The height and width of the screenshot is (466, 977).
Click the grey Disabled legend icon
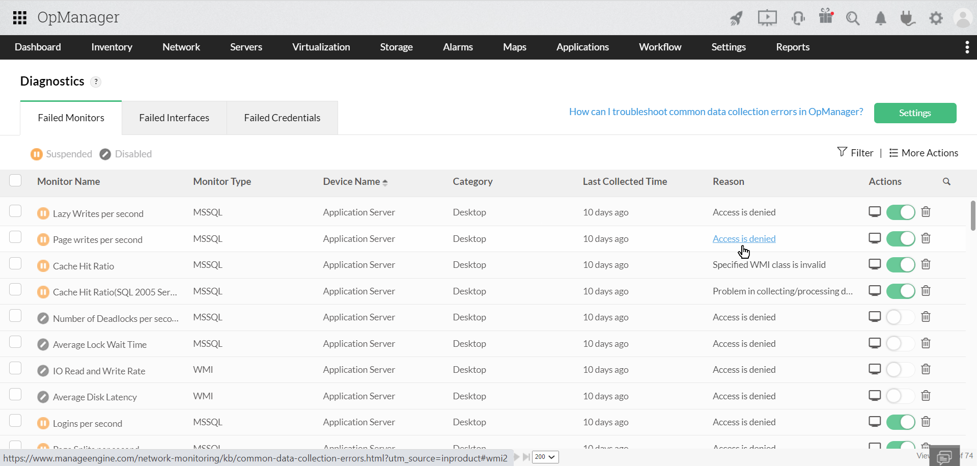105,154
